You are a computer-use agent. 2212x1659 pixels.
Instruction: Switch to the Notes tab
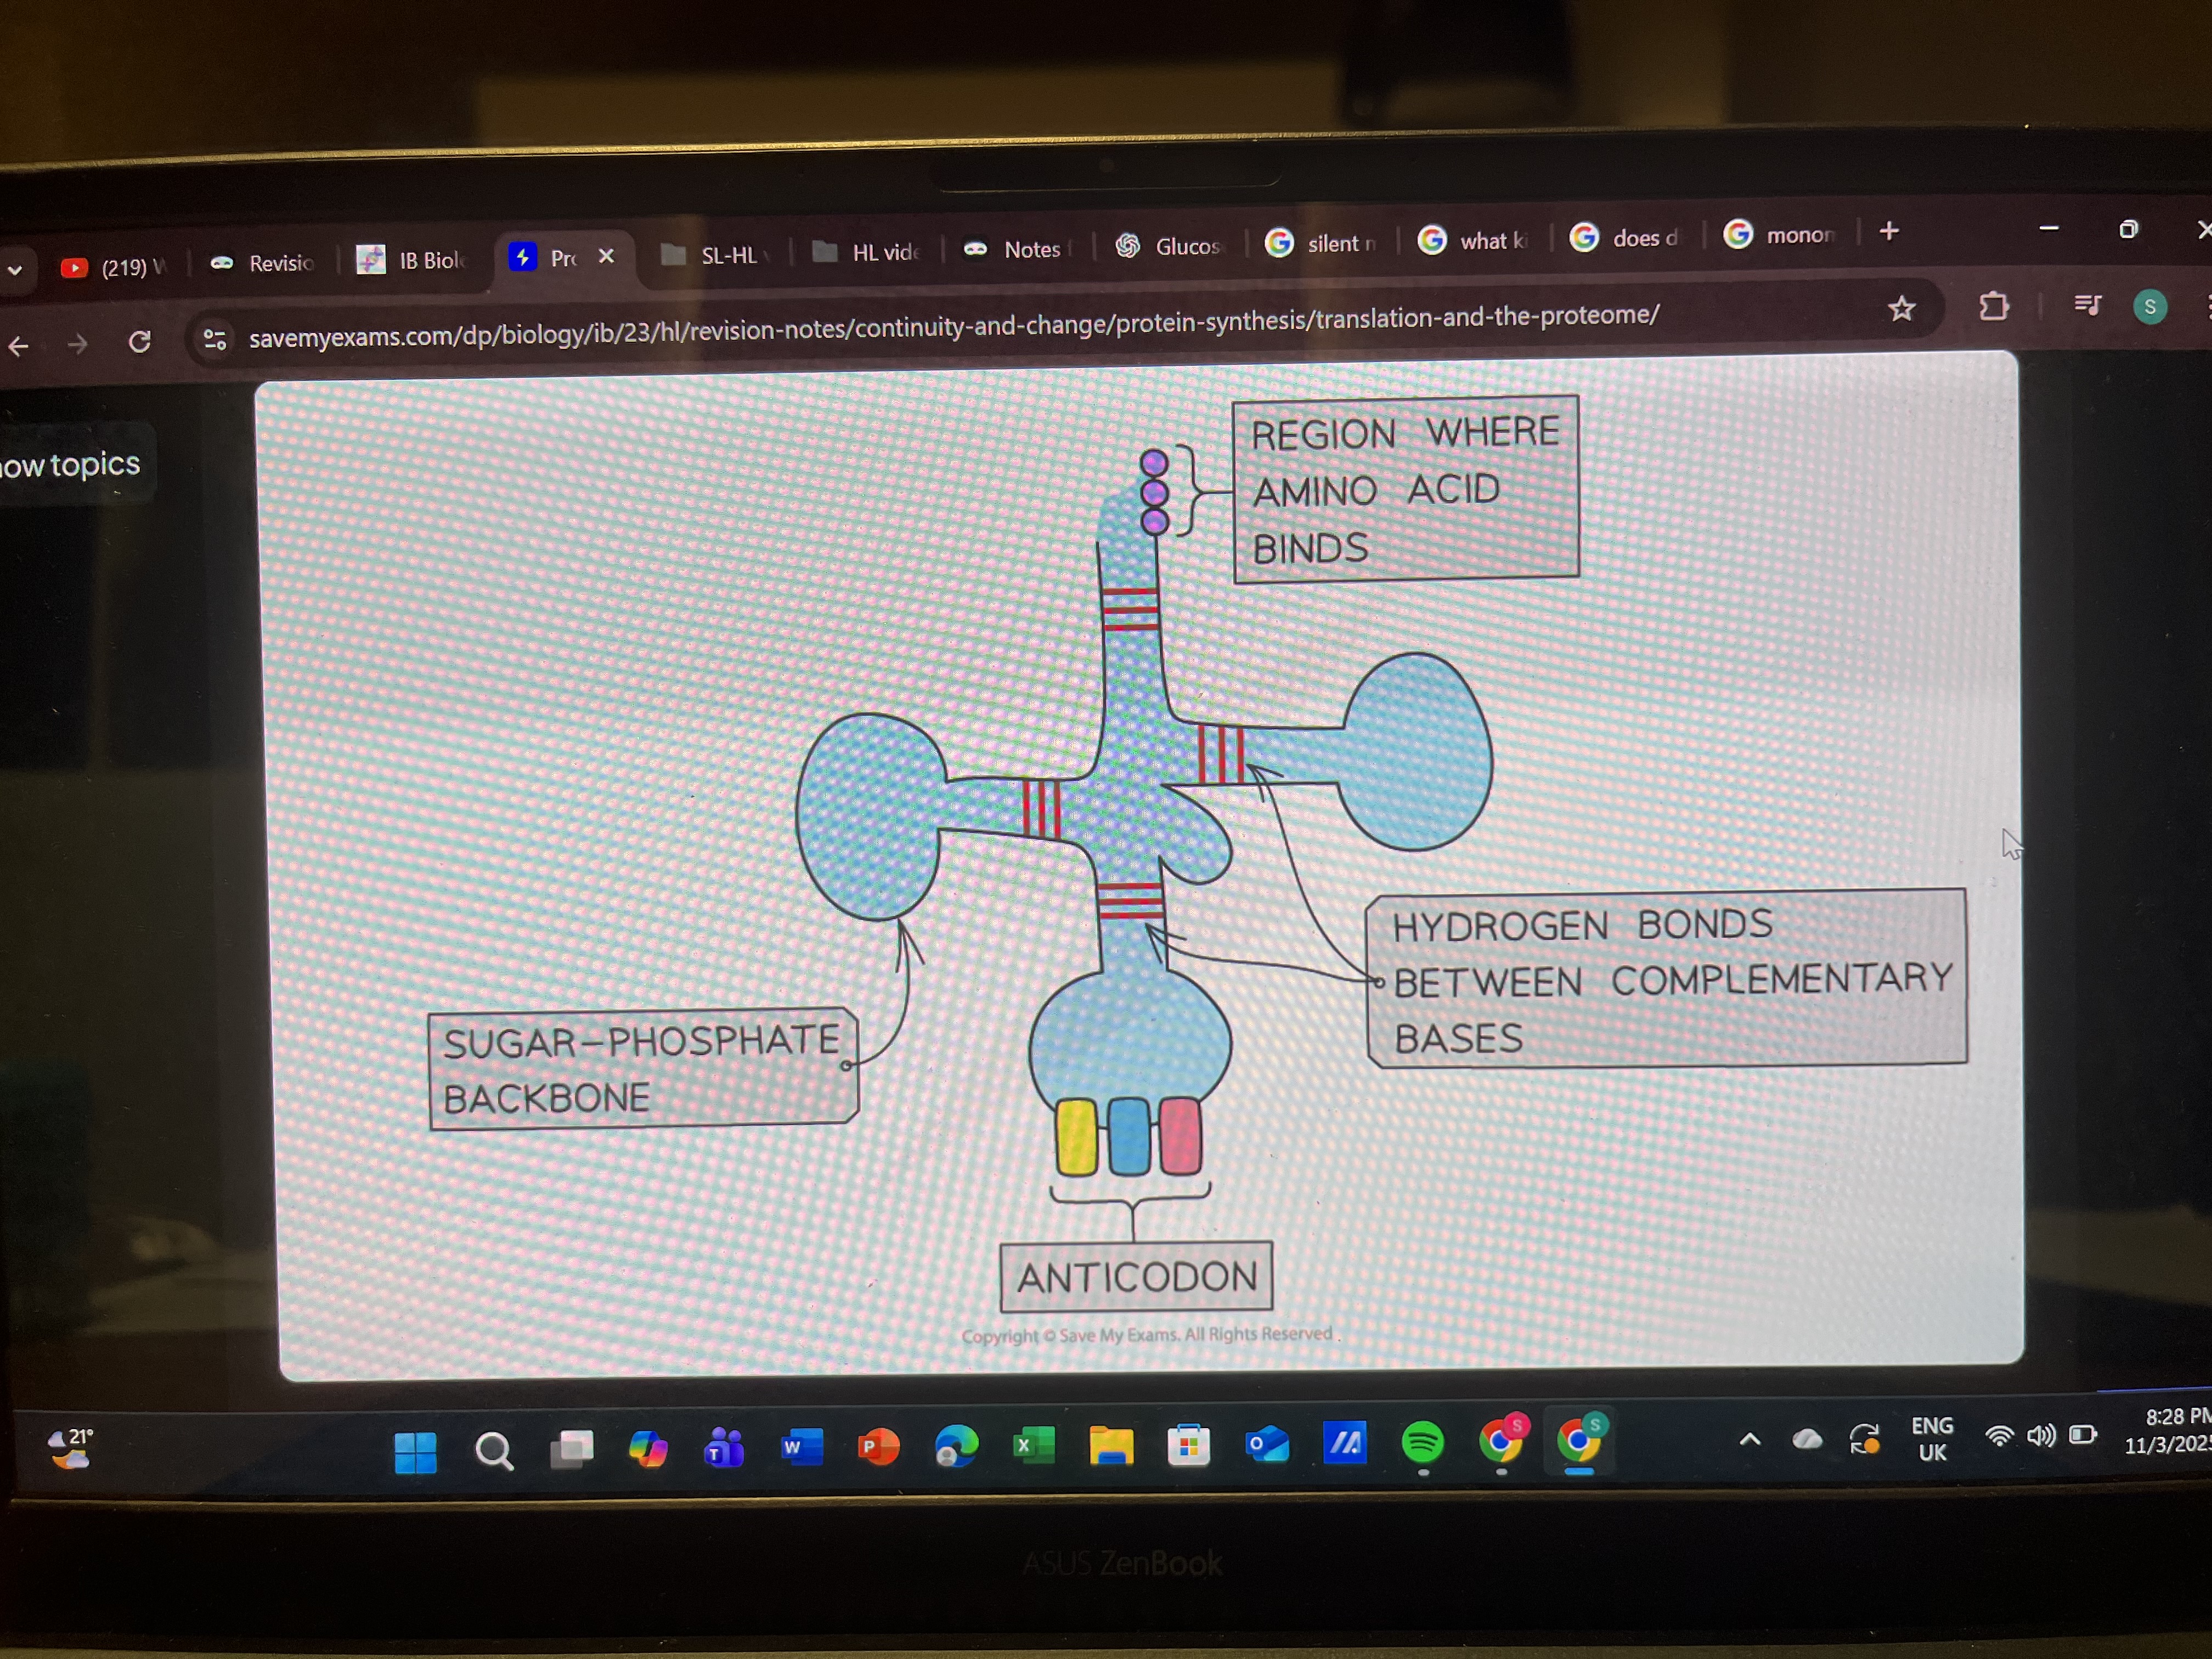[1018, 249]
